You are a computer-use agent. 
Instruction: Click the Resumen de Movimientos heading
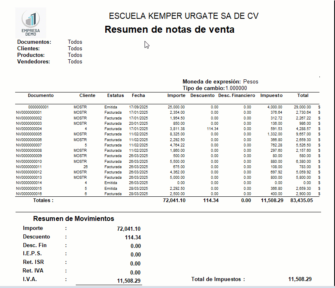coord(74,218)
